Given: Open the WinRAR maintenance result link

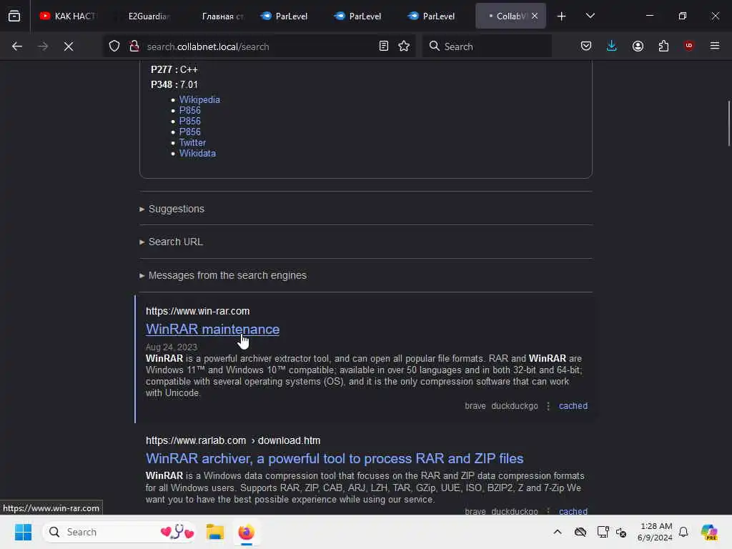Looking at the screenshot, I should [212, 329].
